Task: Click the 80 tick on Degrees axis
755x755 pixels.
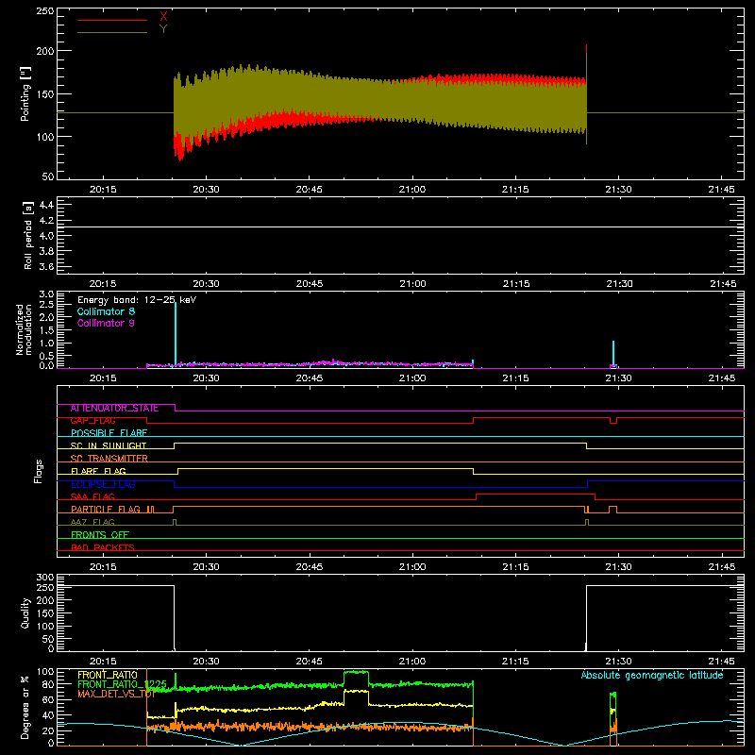Action: (48, 684)
